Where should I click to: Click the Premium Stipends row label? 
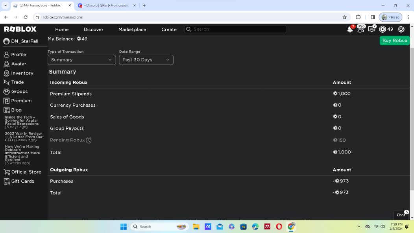(71, 94)
